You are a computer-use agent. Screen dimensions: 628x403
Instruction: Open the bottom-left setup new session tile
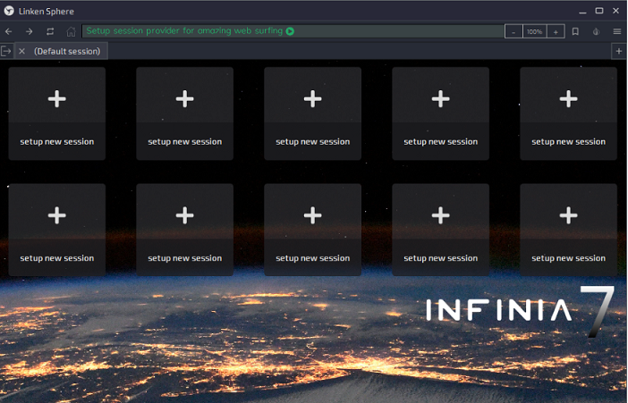(57, 230)
